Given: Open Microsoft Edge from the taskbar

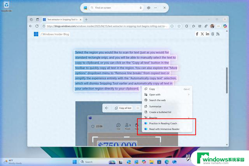Looking at the screenshot, I should click(167, 162).
